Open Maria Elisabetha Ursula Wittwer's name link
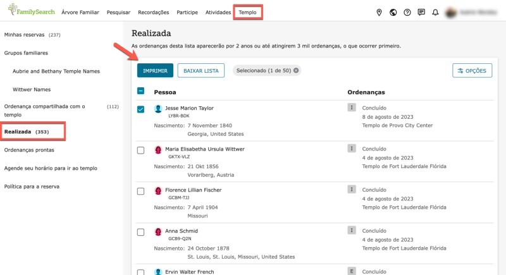The image size is (506, 275). [205, 149]
